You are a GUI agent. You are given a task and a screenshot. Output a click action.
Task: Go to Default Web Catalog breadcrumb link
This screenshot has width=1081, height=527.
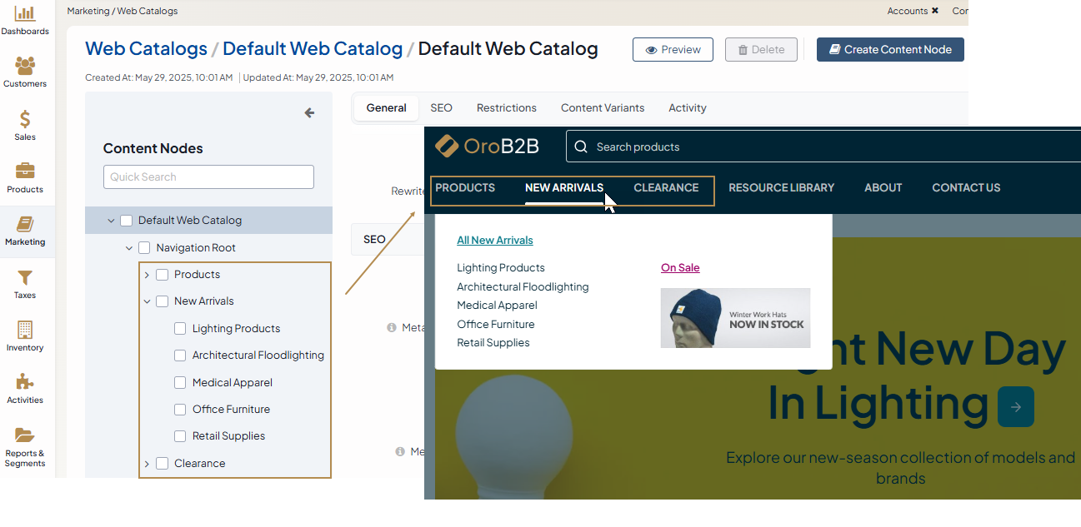[313, 49]
